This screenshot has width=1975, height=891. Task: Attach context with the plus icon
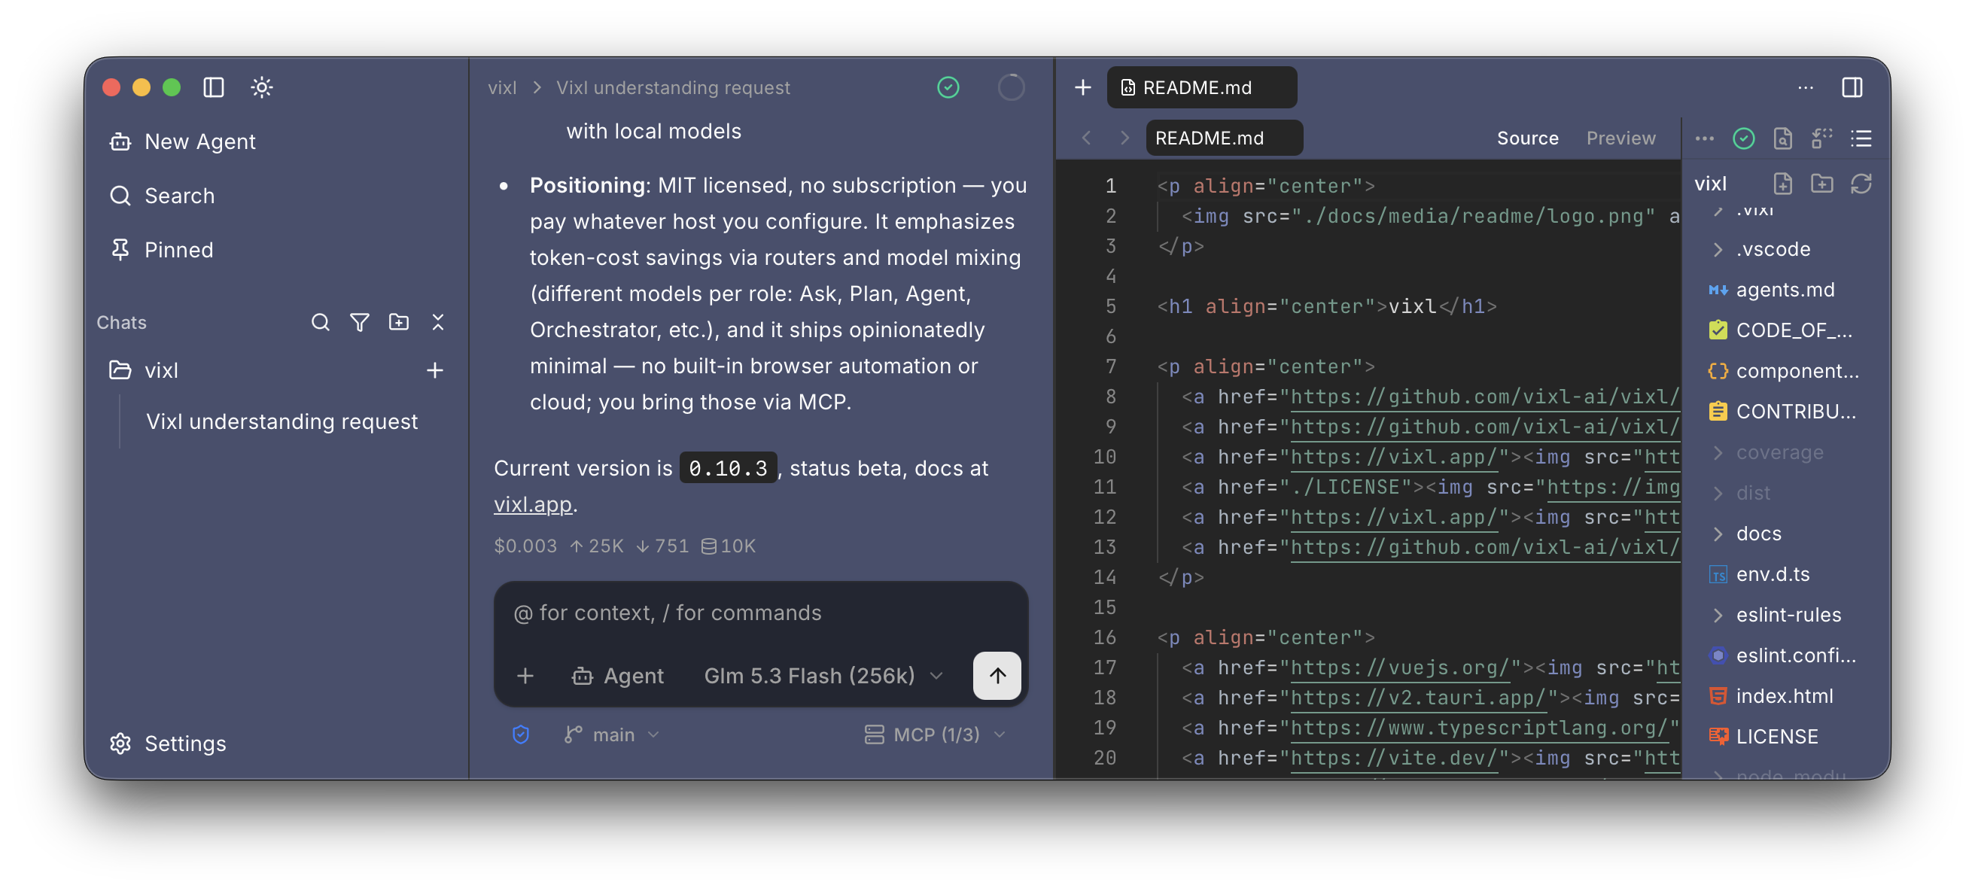[x=525, y=677]
